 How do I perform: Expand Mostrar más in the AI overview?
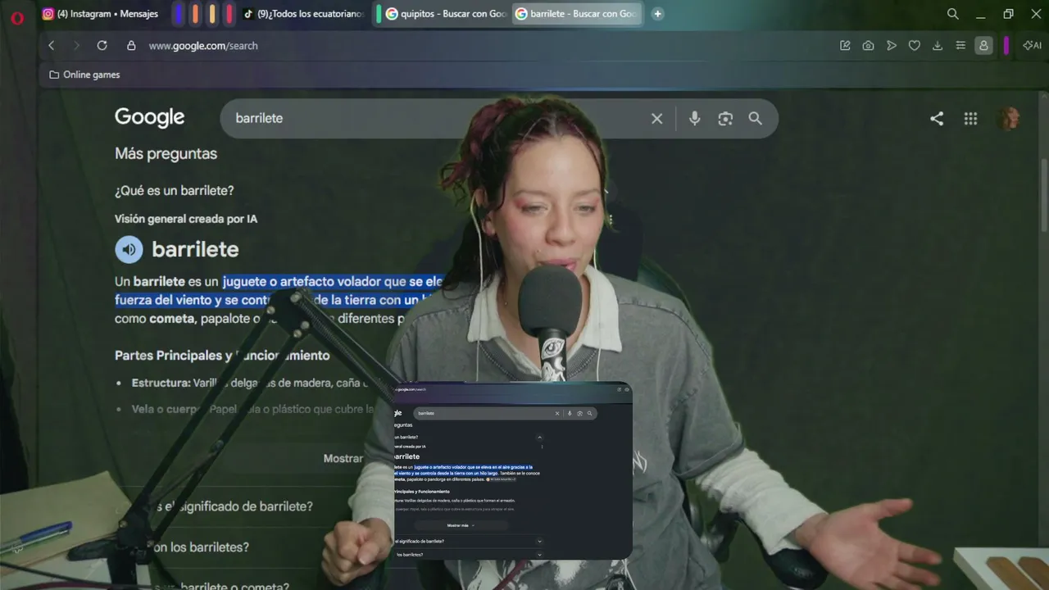coord(343,458)
